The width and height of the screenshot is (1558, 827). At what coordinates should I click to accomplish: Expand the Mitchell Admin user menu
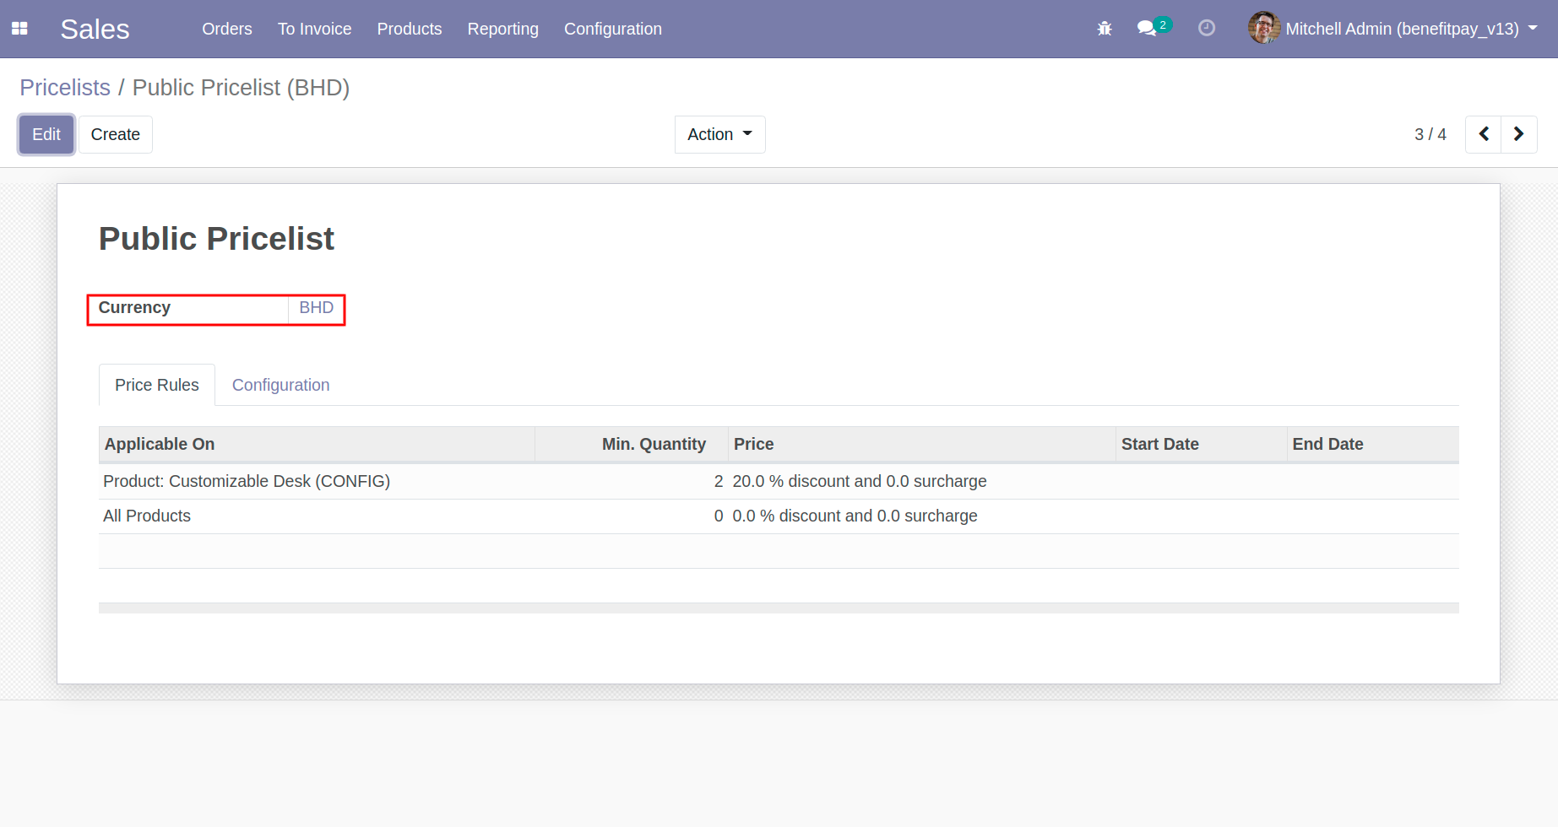pos(1393,29)
